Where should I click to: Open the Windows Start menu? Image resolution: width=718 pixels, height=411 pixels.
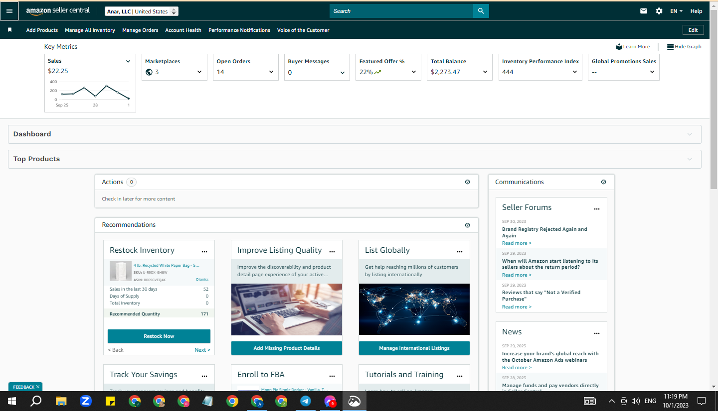(11, 401)
